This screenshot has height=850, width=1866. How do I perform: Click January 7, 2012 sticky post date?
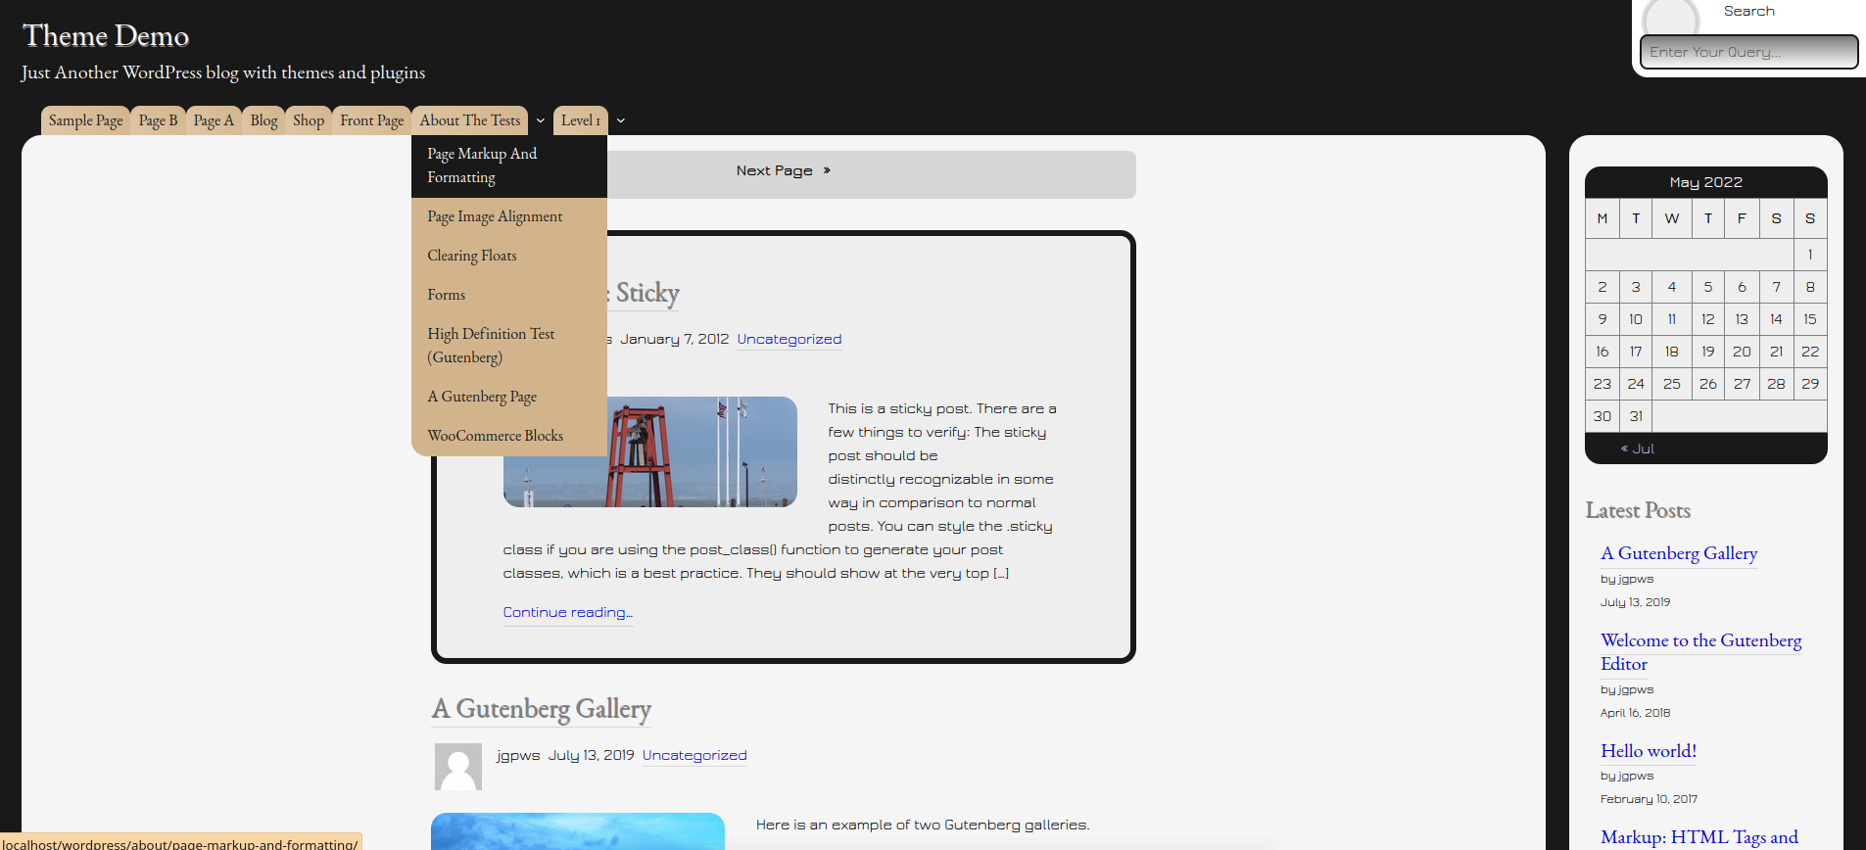pyautogui.click(x=675, y=339)
